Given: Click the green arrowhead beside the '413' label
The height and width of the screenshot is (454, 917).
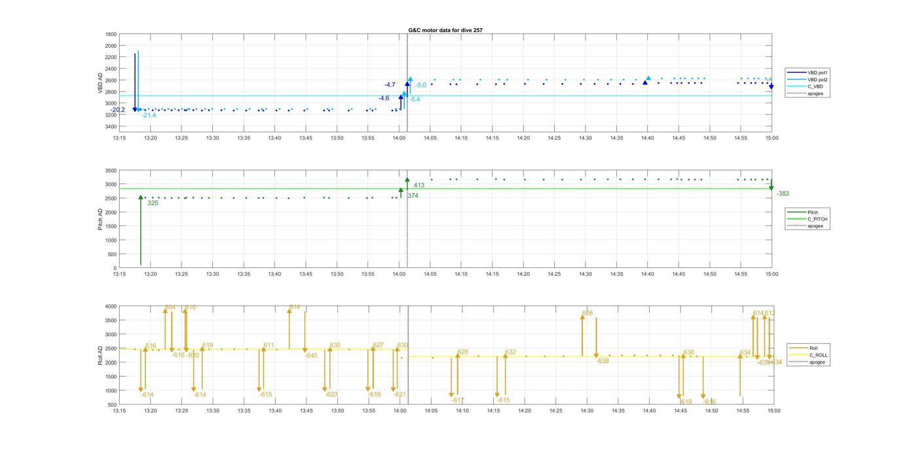Looking at the screenshot, I should (407, 180).
